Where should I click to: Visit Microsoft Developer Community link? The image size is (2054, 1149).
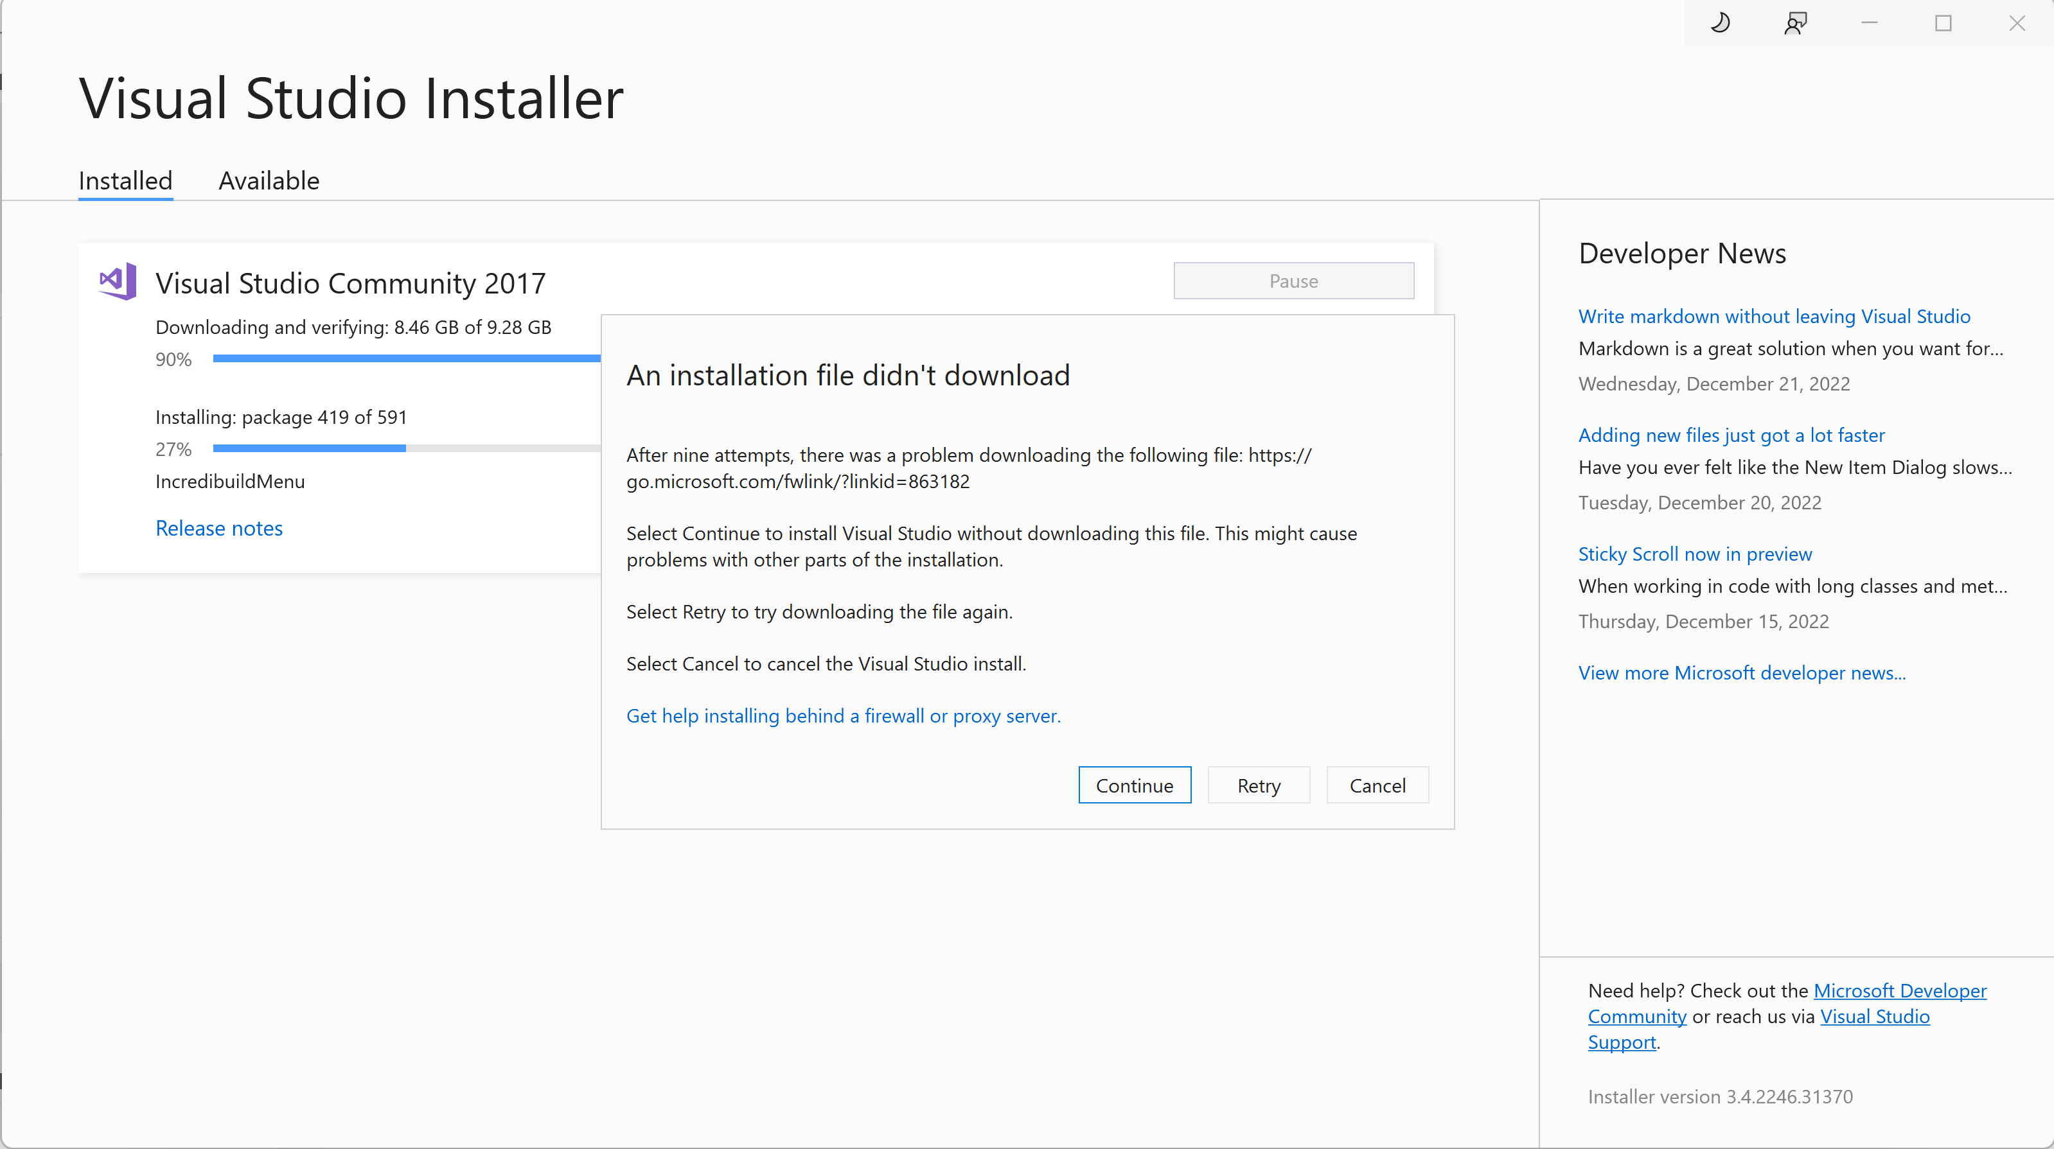click(x=1899, y=990)
